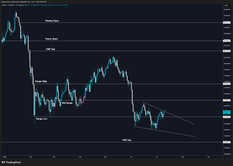Click the Weekly Kijun price tag on axis
233x166 pixels.
click(x=227, y=23)
